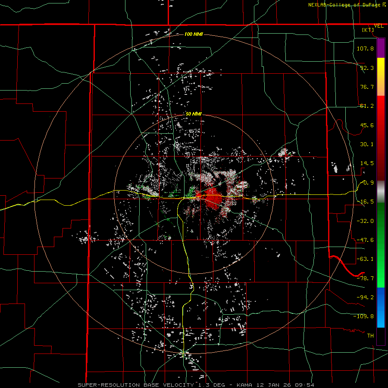
Task: Click the -78.7 legend value
Action: [365, 278]
